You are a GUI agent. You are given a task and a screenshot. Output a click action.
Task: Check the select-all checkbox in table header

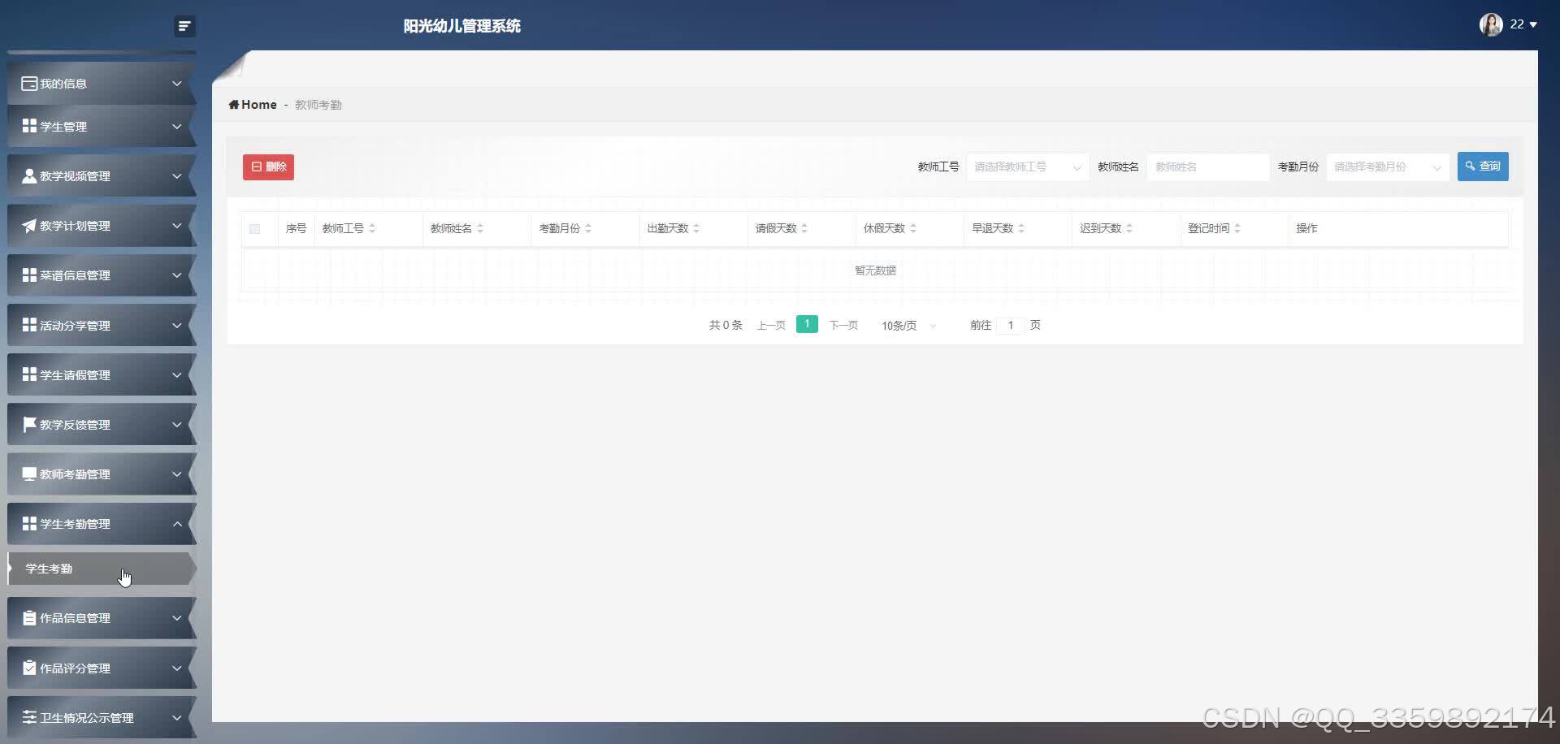click(x=255, y=228)
